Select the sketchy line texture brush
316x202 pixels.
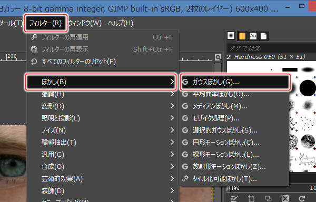tap(307, 159)
